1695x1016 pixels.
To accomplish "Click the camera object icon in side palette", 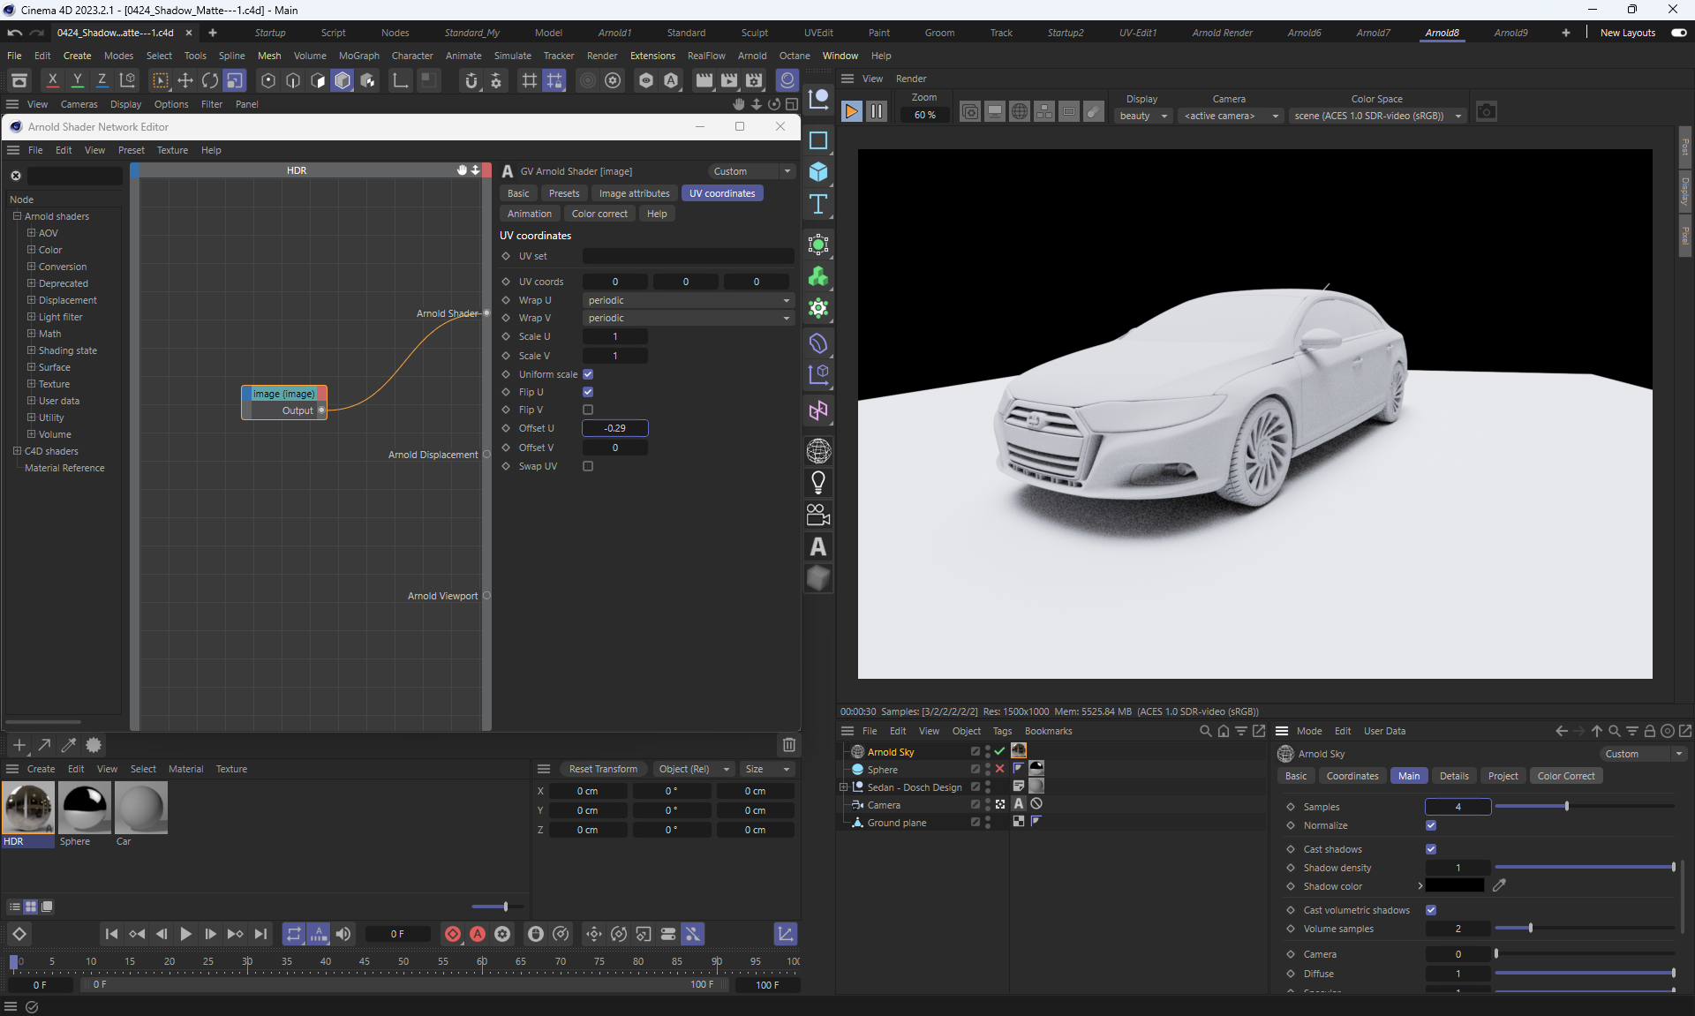I will (818, 515).
